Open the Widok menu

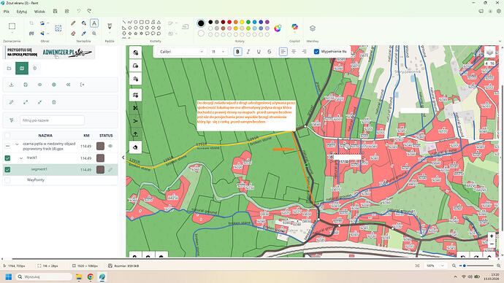coord(39,12)
